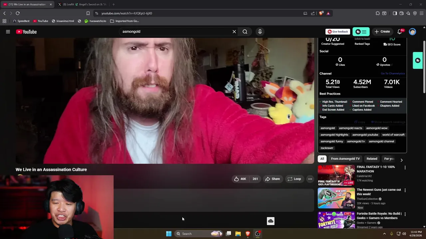Open Windows Start menu
426x239 pixels.
pyautogui.click(x=169, y=234)
